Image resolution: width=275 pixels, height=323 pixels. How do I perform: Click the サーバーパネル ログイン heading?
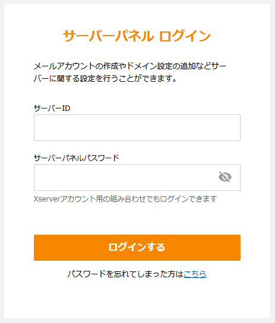coord(137,36)
